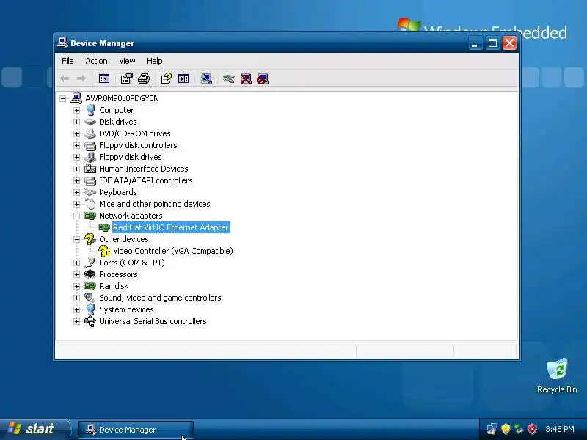Expand the Processors node
587x440 pixels.
pyautogui.click(x=76, y=274)
